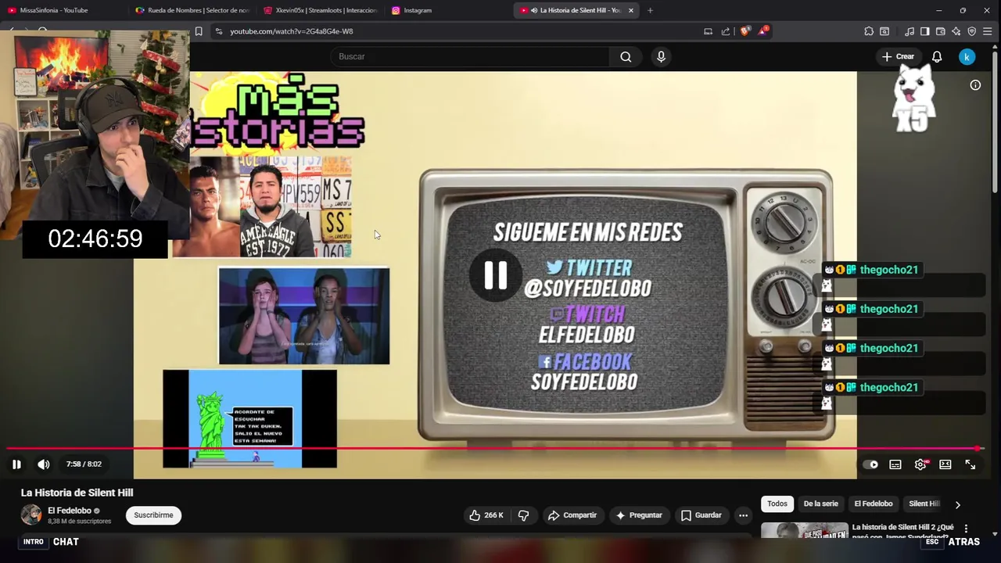Switch to Xkevin05x Streamloots tab
Screen dimensions: 1001x563
pyautogui.click(x=321, y=10)
